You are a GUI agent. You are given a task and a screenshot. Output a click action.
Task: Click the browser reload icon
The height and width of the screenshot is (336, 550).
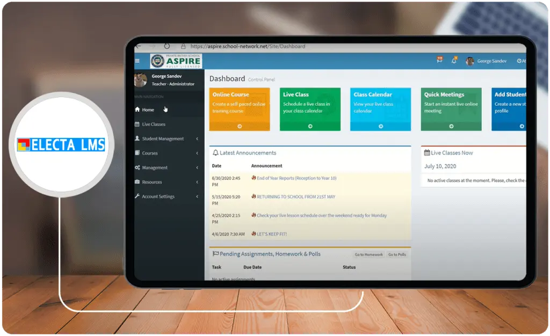(x=167, y=46)
